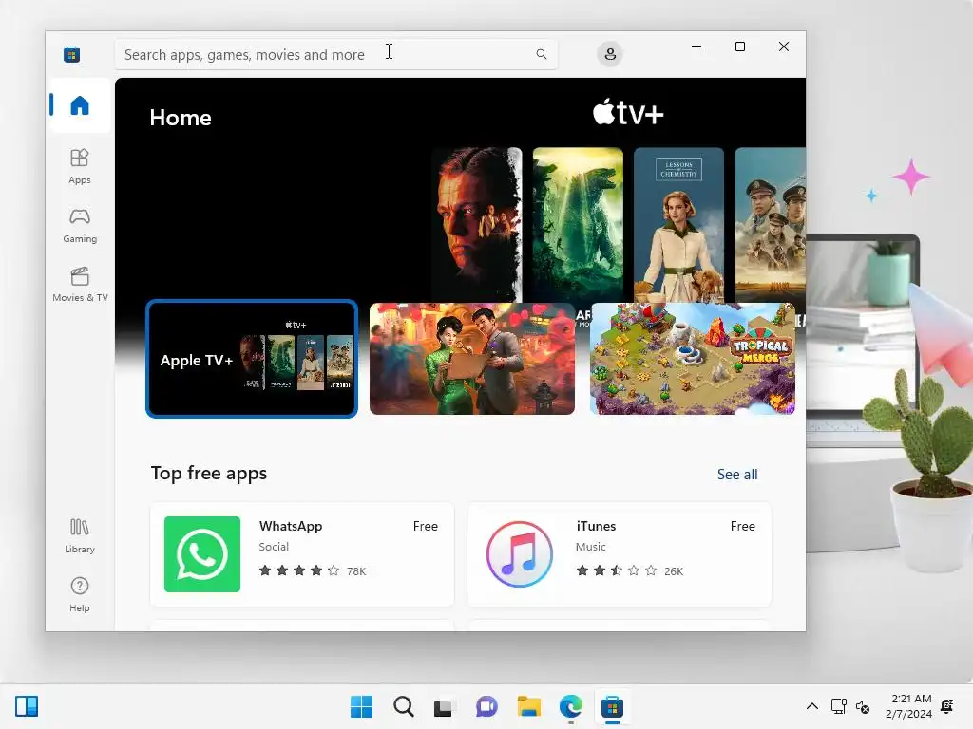Image resolution: width=973 pixels, height=729 pixels.
Task: Open Movies & TV section
Action: 80,285
